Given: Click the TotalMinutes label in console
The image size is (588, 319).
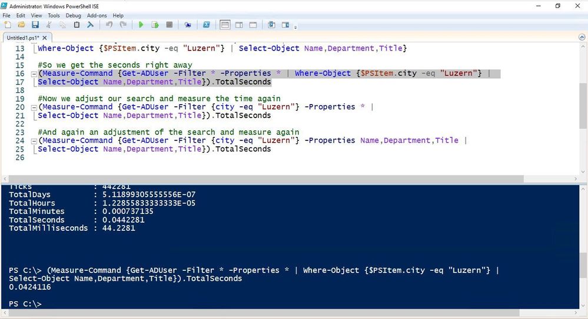Looking at the screenshot, I should [36, 211].
